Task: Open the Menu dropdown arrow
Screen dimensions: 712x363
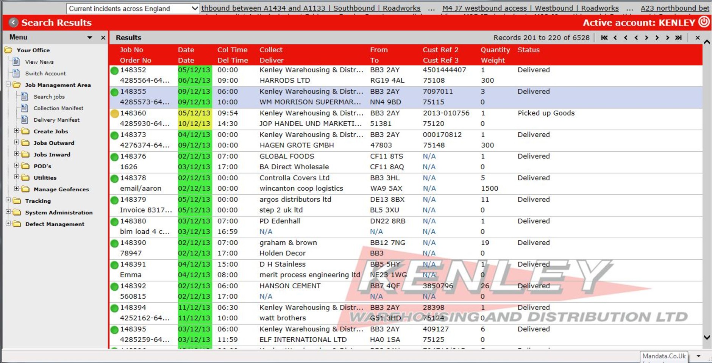Action: coord(90,38)
